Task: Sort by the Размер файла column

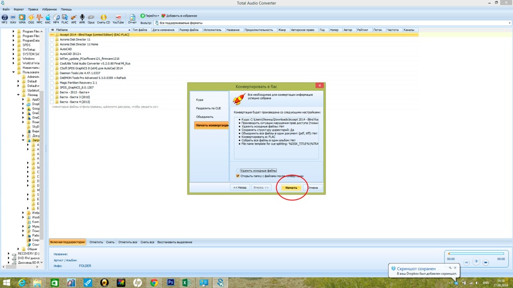Action: pos(189,30)
